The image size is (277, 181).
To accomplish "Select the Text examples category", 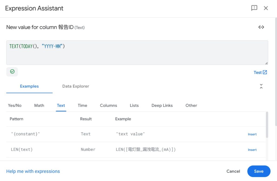I will click(x=61, y=106).
